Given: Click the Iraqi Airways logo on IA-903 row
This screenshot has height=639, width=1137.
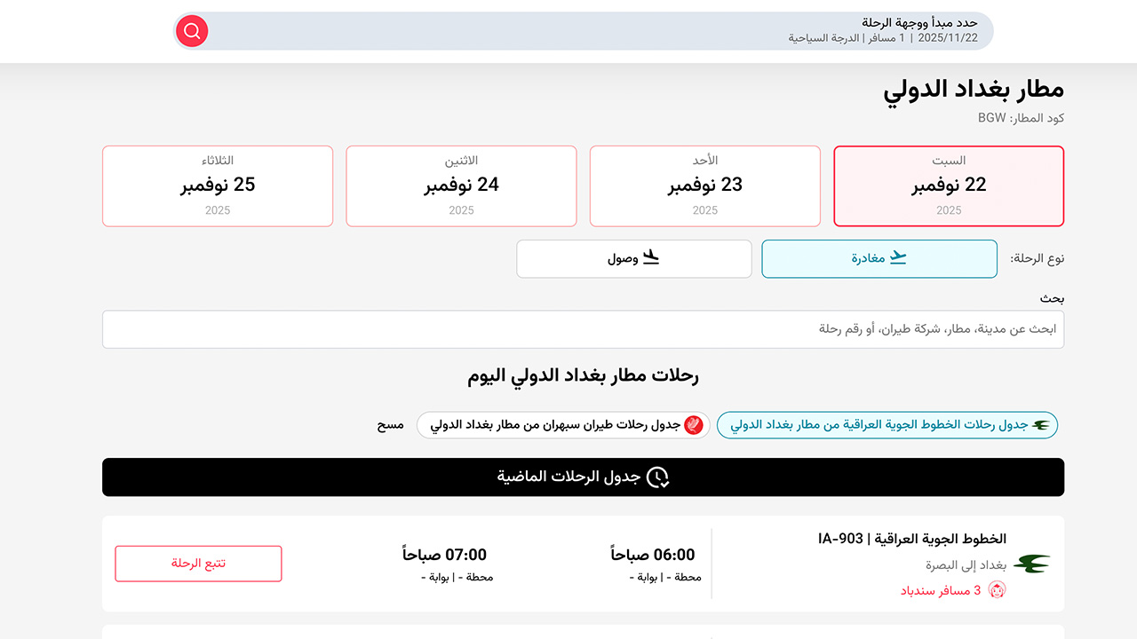Looking at the screenshot, I should (1032, 564).
